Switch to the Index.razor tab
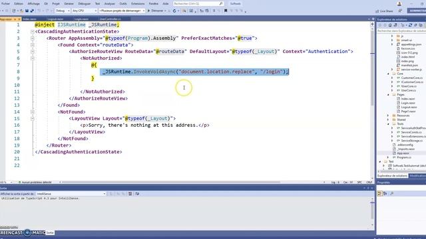This screenshot has height=239, width=426. pyautogui.click(x=29, y=19)
